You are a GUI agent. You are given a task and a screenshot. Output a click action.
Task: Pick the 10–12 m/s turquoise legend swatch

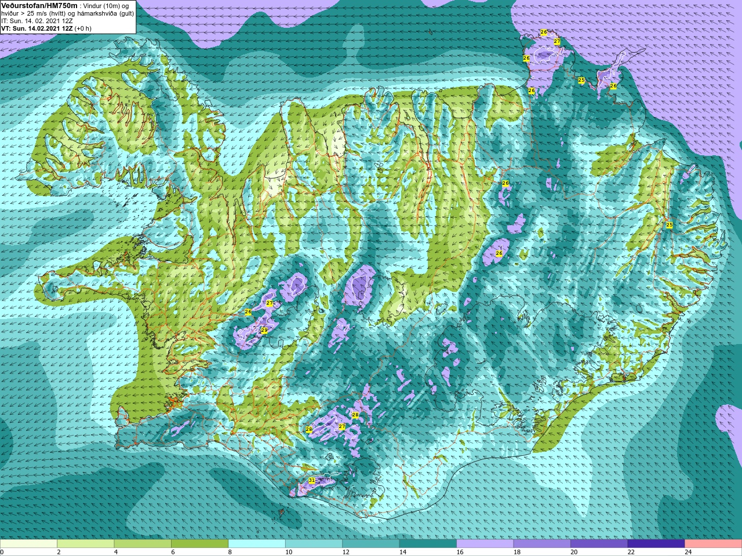[314, 544]
